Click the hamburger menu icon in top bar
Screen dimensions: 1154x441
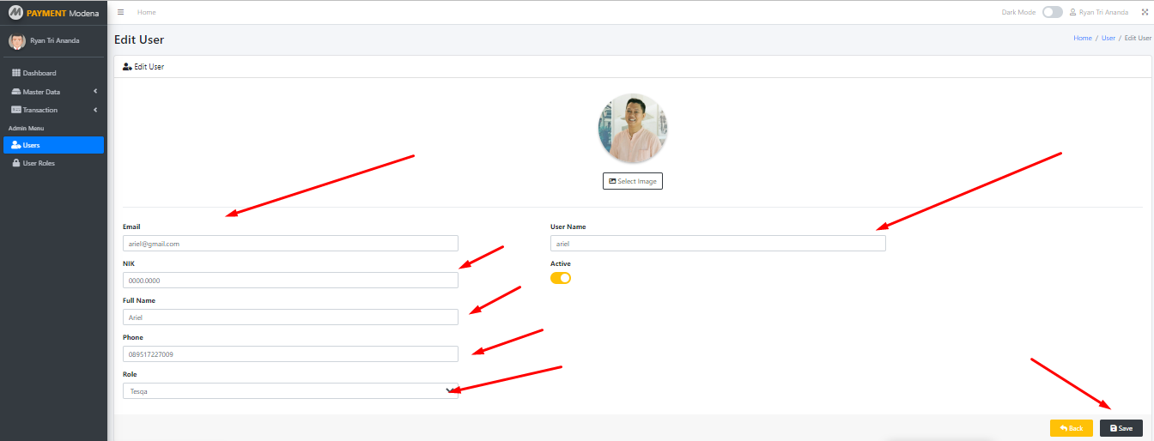coord(121,12)
